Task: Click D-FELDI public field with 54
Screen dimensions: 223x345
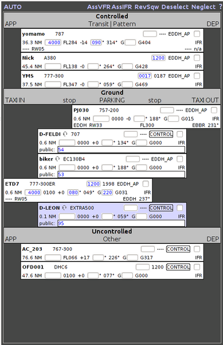Action: click(x=122, y=149)
